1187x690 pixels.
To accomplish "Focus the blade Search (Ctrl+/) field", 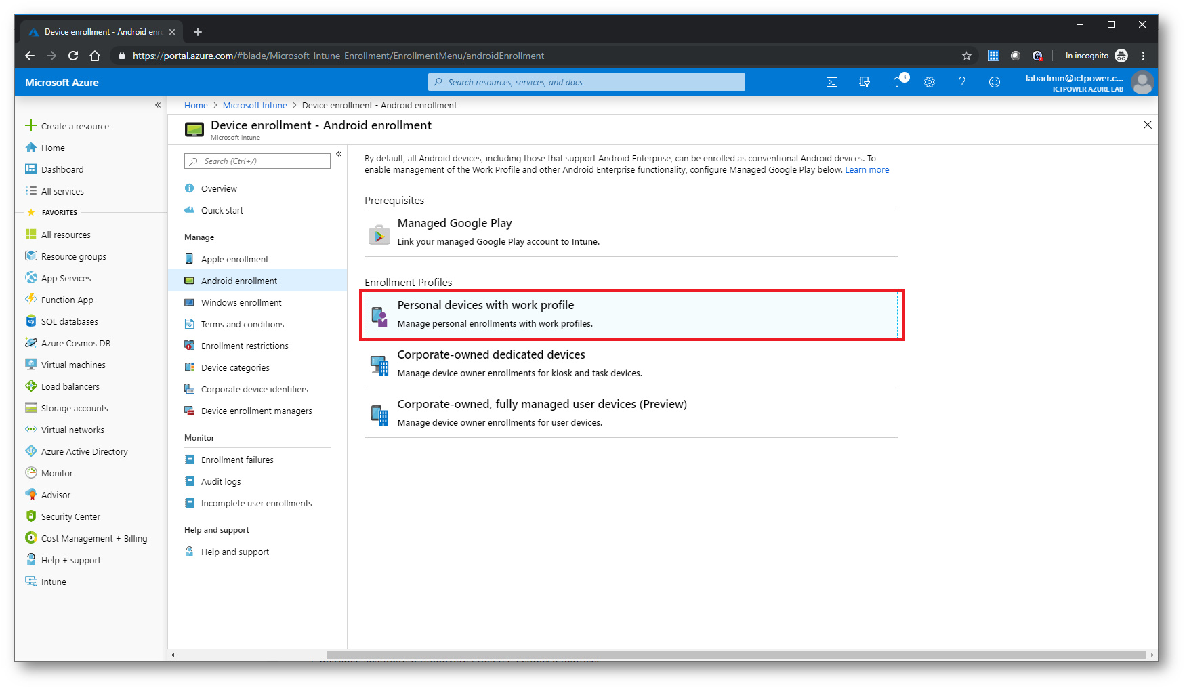I will (x=257, y=161).
